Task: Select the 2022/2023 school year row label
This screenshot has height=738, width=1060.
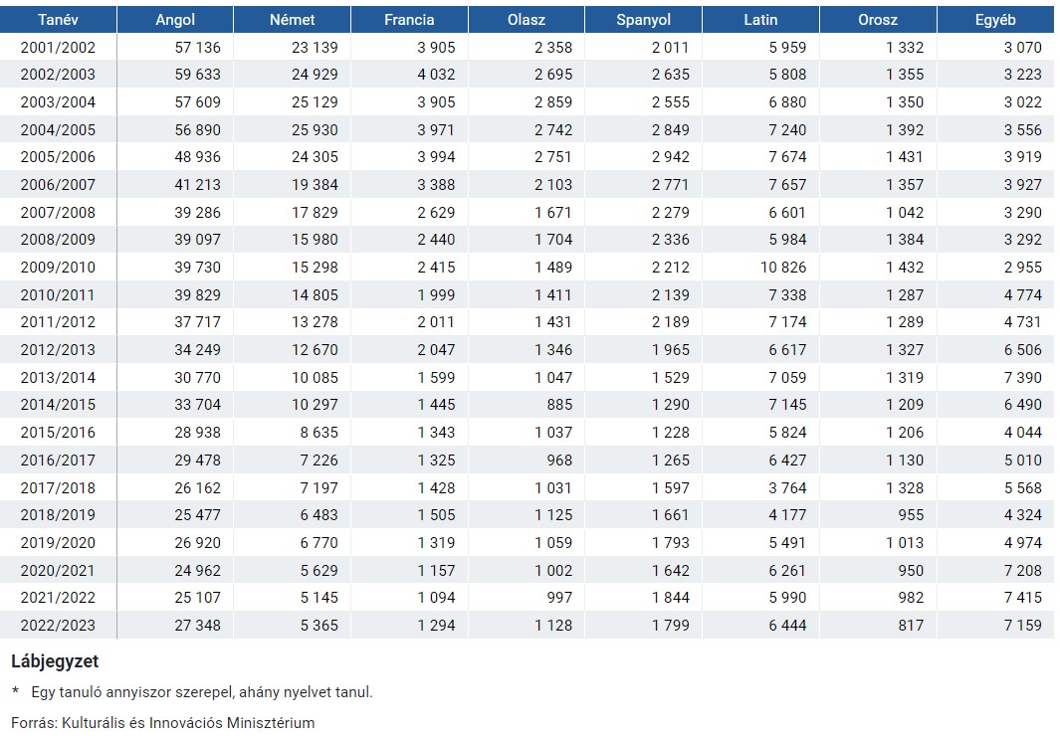Action: coord(59,625)
